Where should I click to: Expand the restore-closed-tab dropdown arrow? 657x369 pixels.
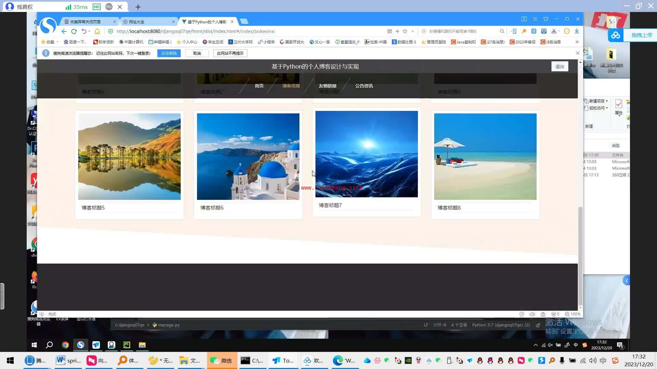pyautogui.click(x=89, y=31)
